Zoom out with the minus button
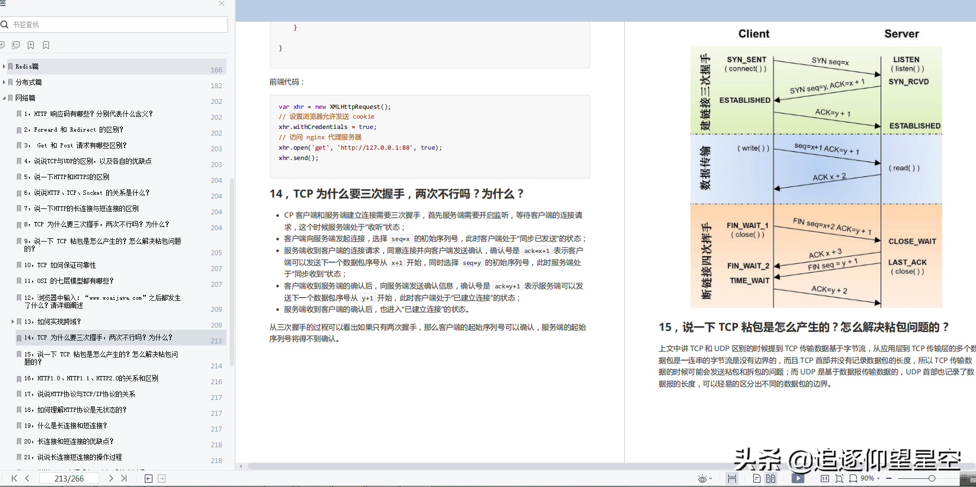 tap(889, 478)
